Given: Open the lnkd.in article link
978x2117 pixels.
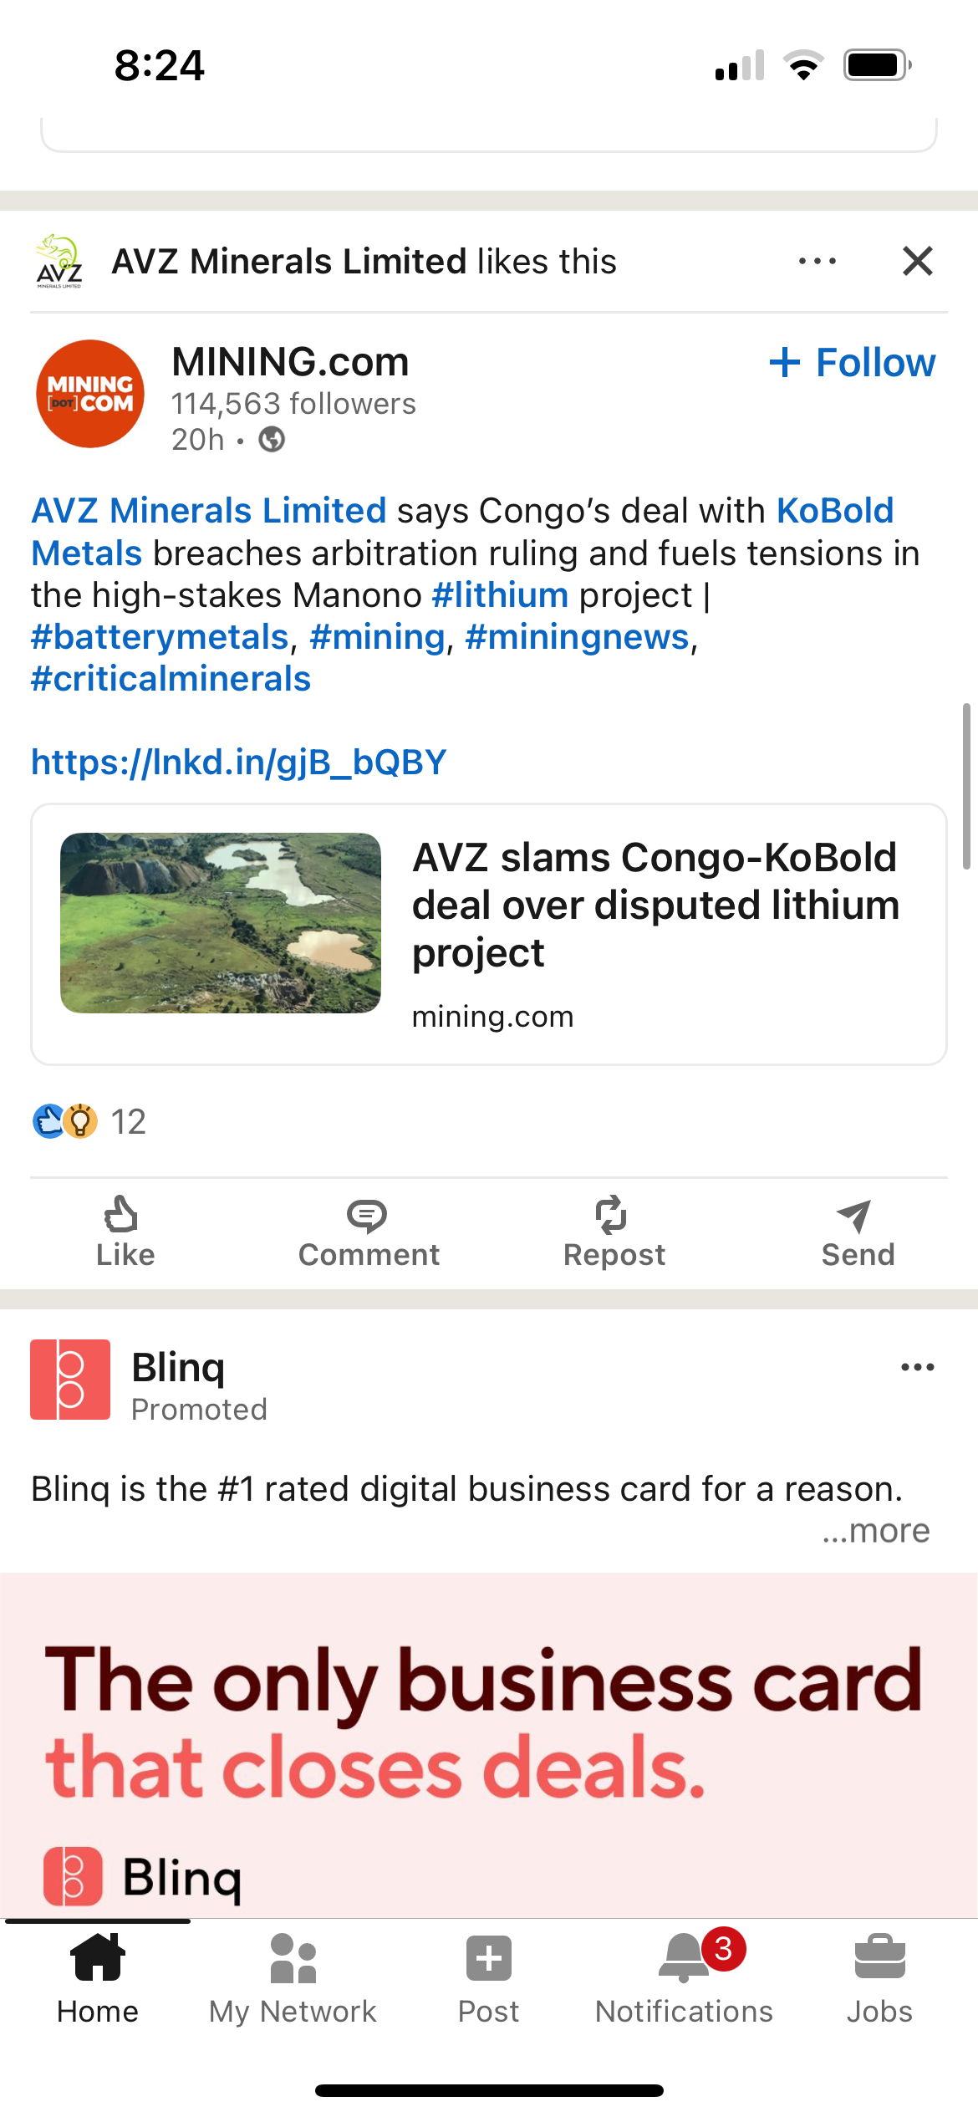Looking at the screenshot, I should click(x=239, y=763).
